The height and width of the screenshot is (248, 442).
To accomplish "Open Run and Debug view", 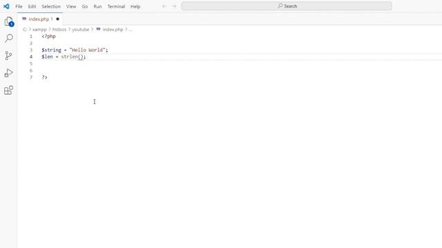I will [x=9, y=73].
